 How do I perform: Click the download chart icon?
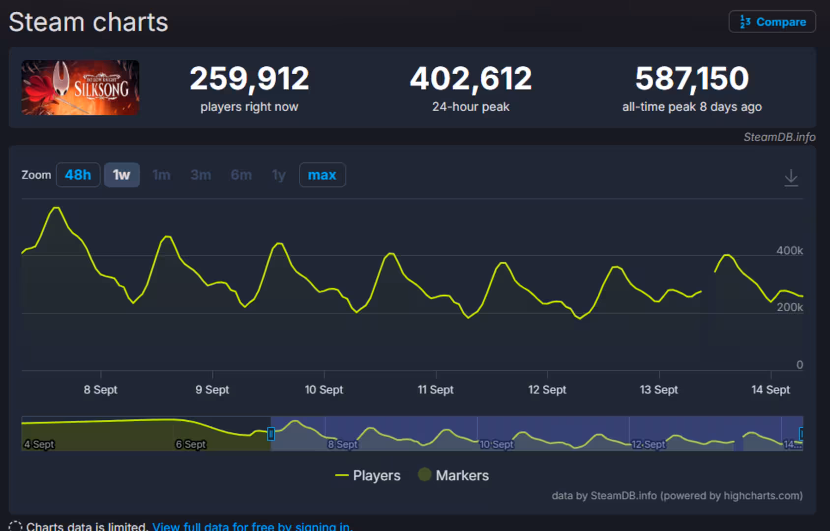[x=792, y=178]
